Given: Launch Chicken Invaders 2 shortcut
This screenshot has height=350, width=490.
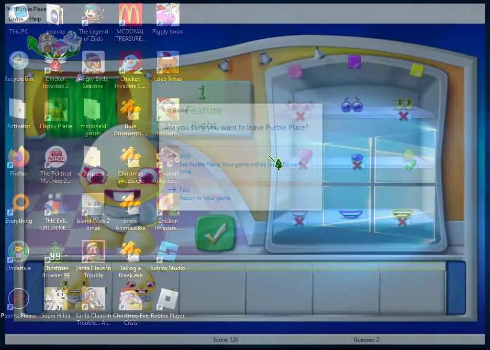Looking at the screenshot, I should tap(56, 70).
